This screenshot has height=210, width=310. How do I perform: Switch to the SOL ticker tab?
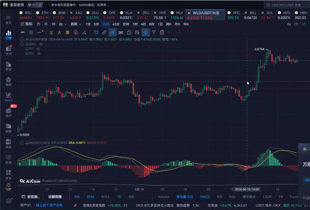(x=267, y=15)
